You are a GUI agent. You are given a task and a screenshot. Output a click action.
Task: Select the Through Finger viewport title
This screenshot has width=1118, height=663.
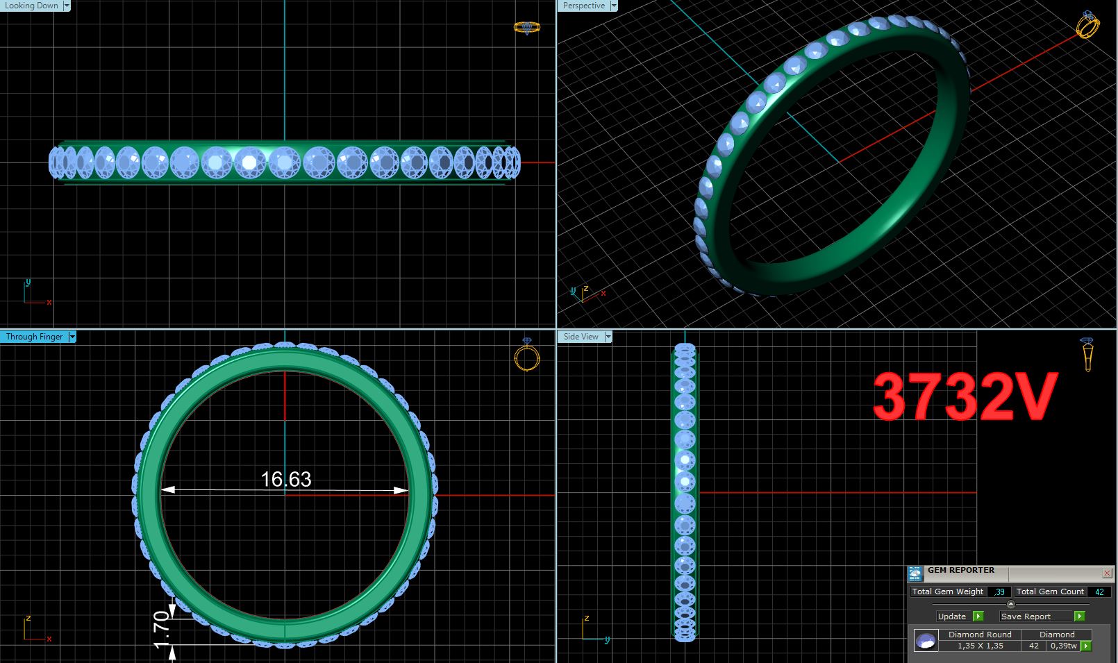point(34,337)
